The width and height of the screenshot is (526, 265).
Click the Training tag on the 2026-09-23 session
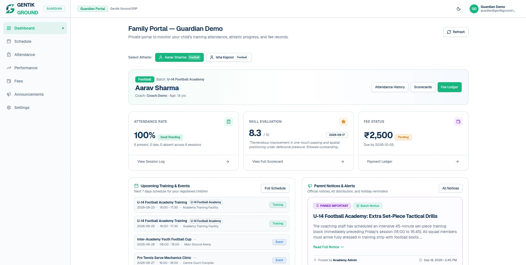(278, 205)
